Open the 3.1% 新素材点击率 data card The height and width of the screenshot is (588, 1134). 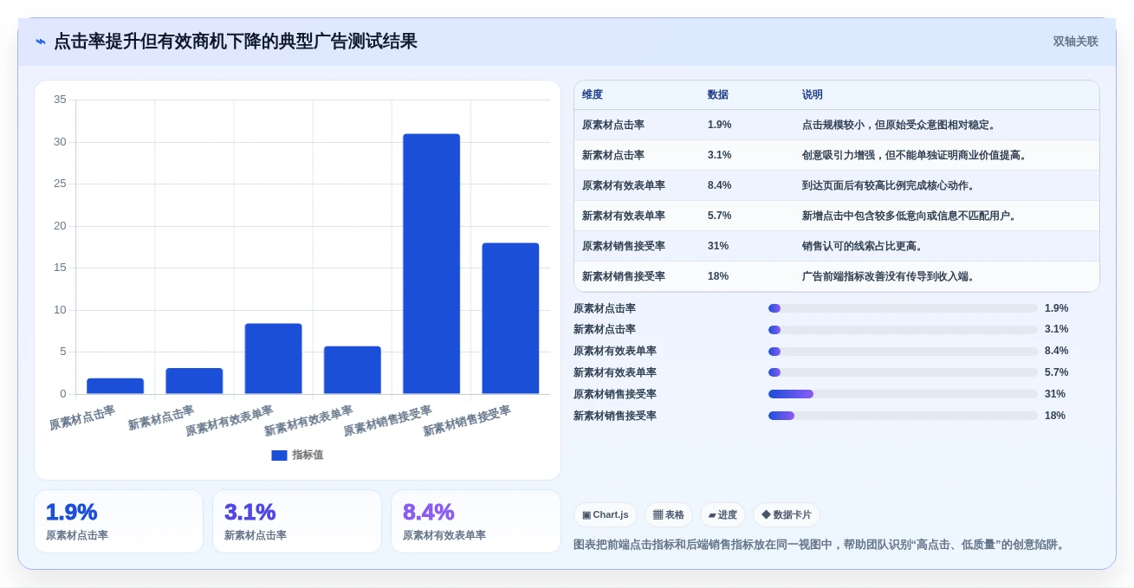click(x=297, y=521)
